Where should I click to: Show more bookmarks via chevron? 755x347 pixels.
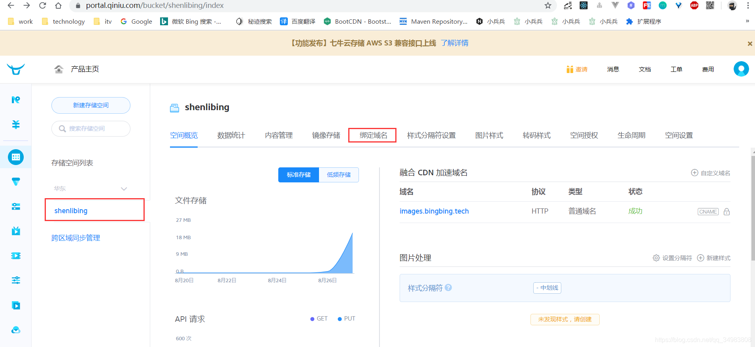(747, 21)
